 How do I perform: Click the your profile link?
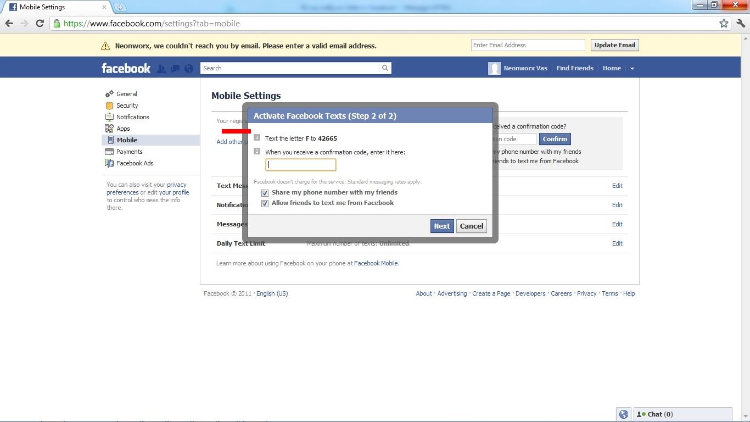pos(174,192)
